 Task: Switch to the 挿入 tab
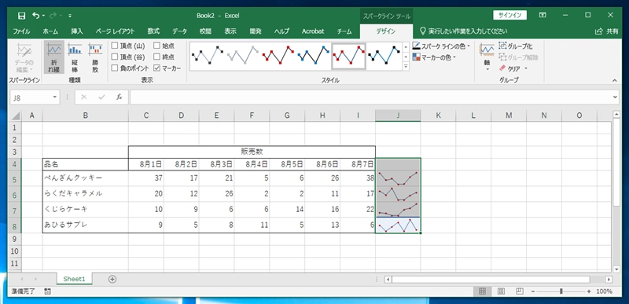coord(76,31)
